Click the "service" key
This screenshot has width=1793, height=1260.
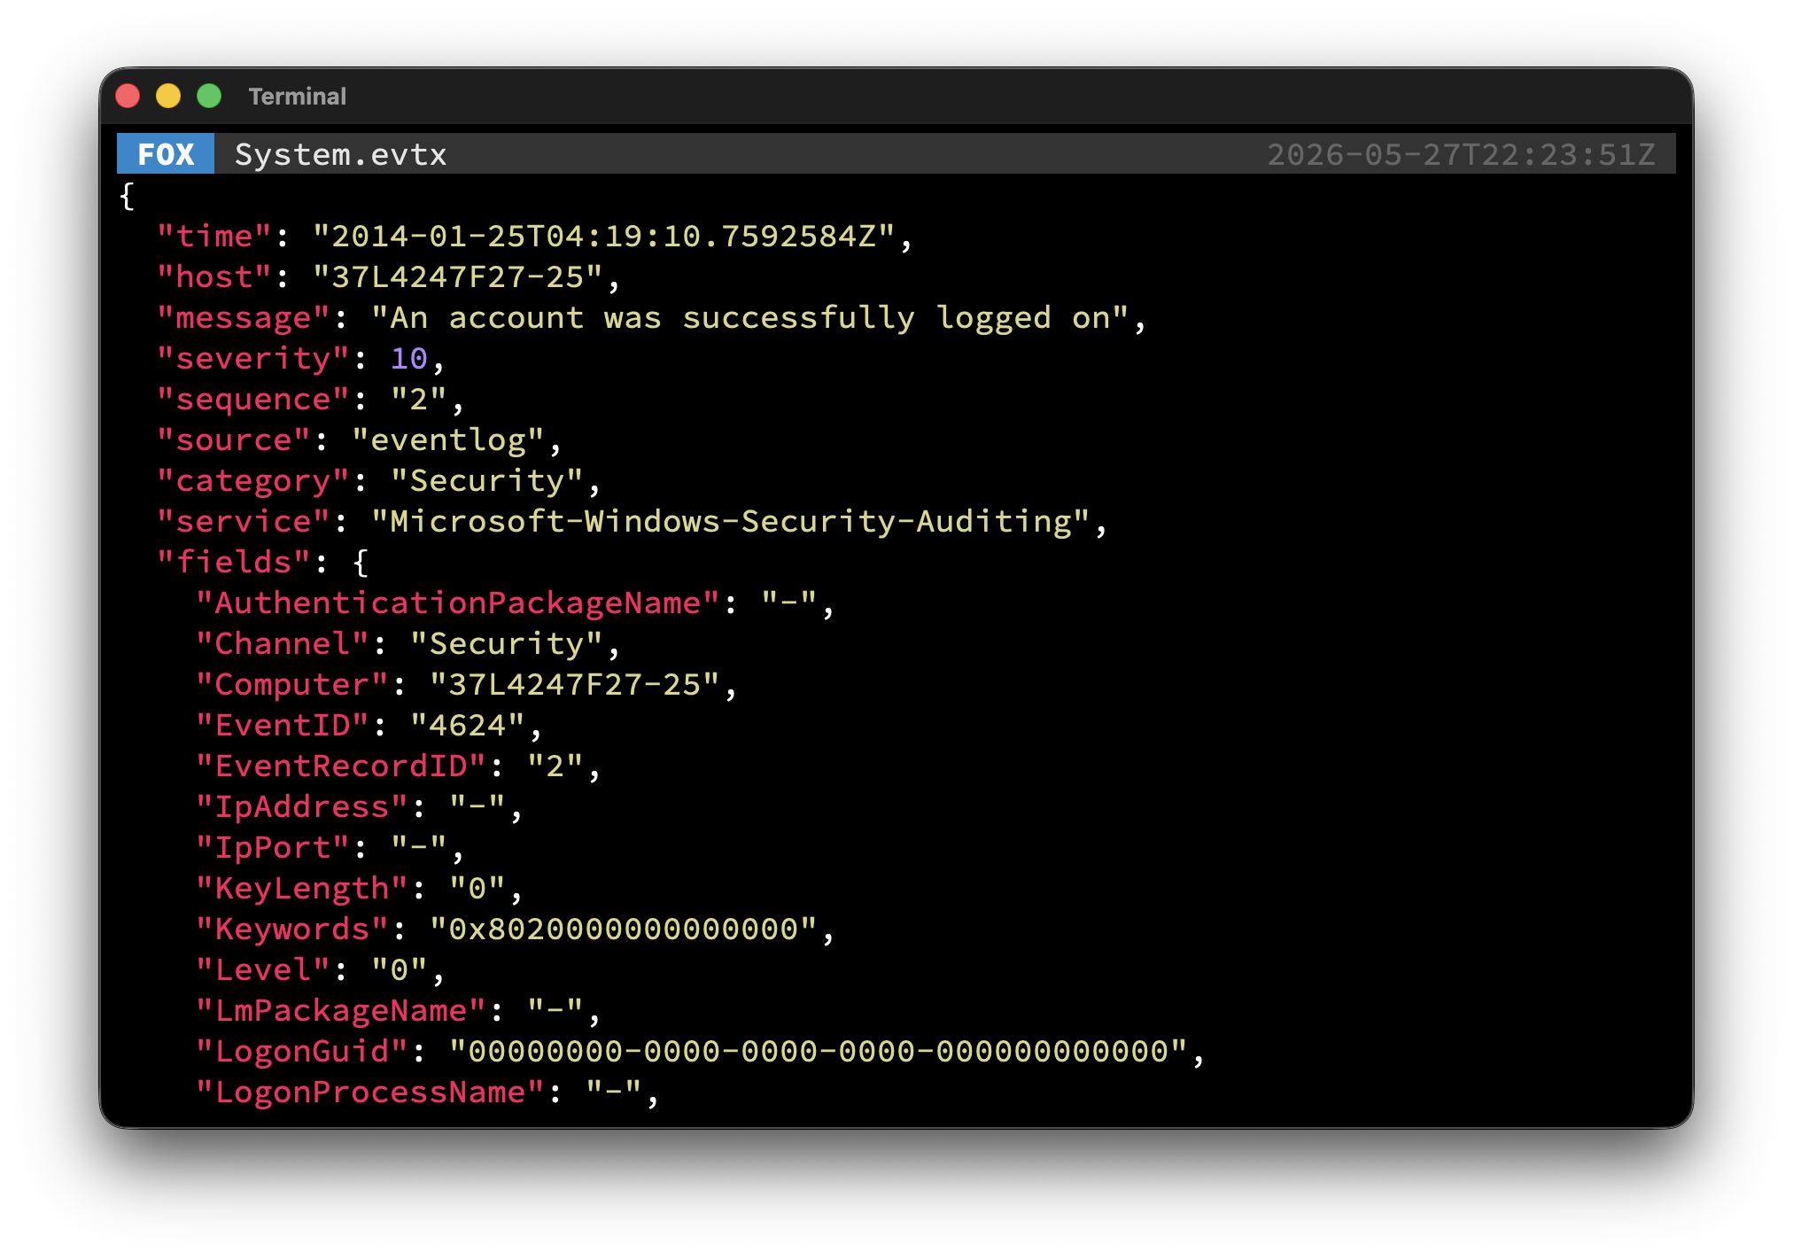click(x=244, y=521)
